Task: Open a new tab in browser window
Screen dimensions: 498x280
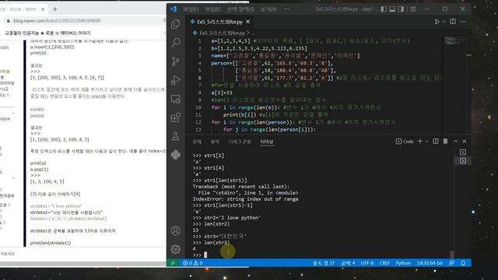Action: pos(55,9)
